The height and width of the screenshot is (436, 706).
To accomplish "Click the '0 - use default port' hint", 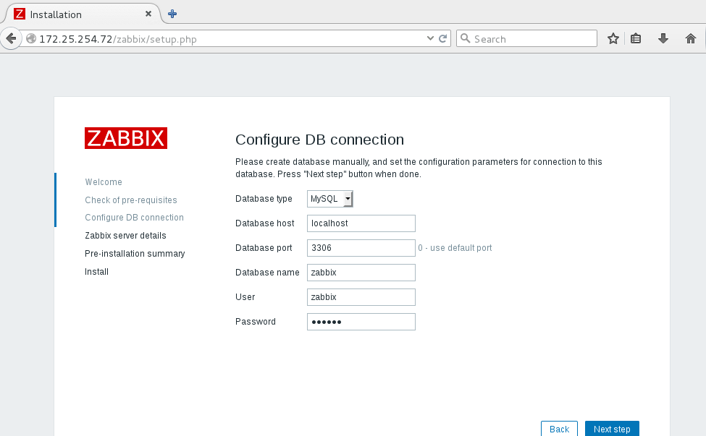I will (455, 248).
